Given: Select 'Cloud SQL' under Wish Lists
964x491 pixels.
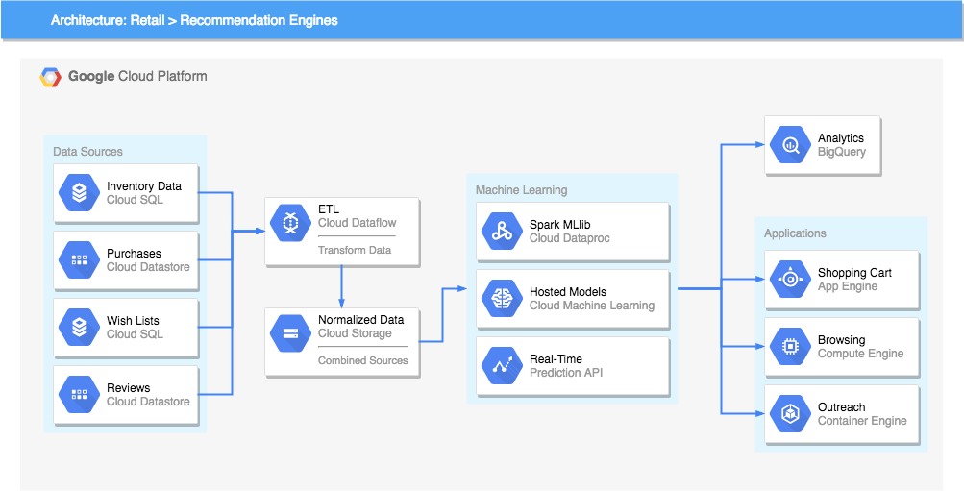Looking at the screenshot, I should 135,334.
